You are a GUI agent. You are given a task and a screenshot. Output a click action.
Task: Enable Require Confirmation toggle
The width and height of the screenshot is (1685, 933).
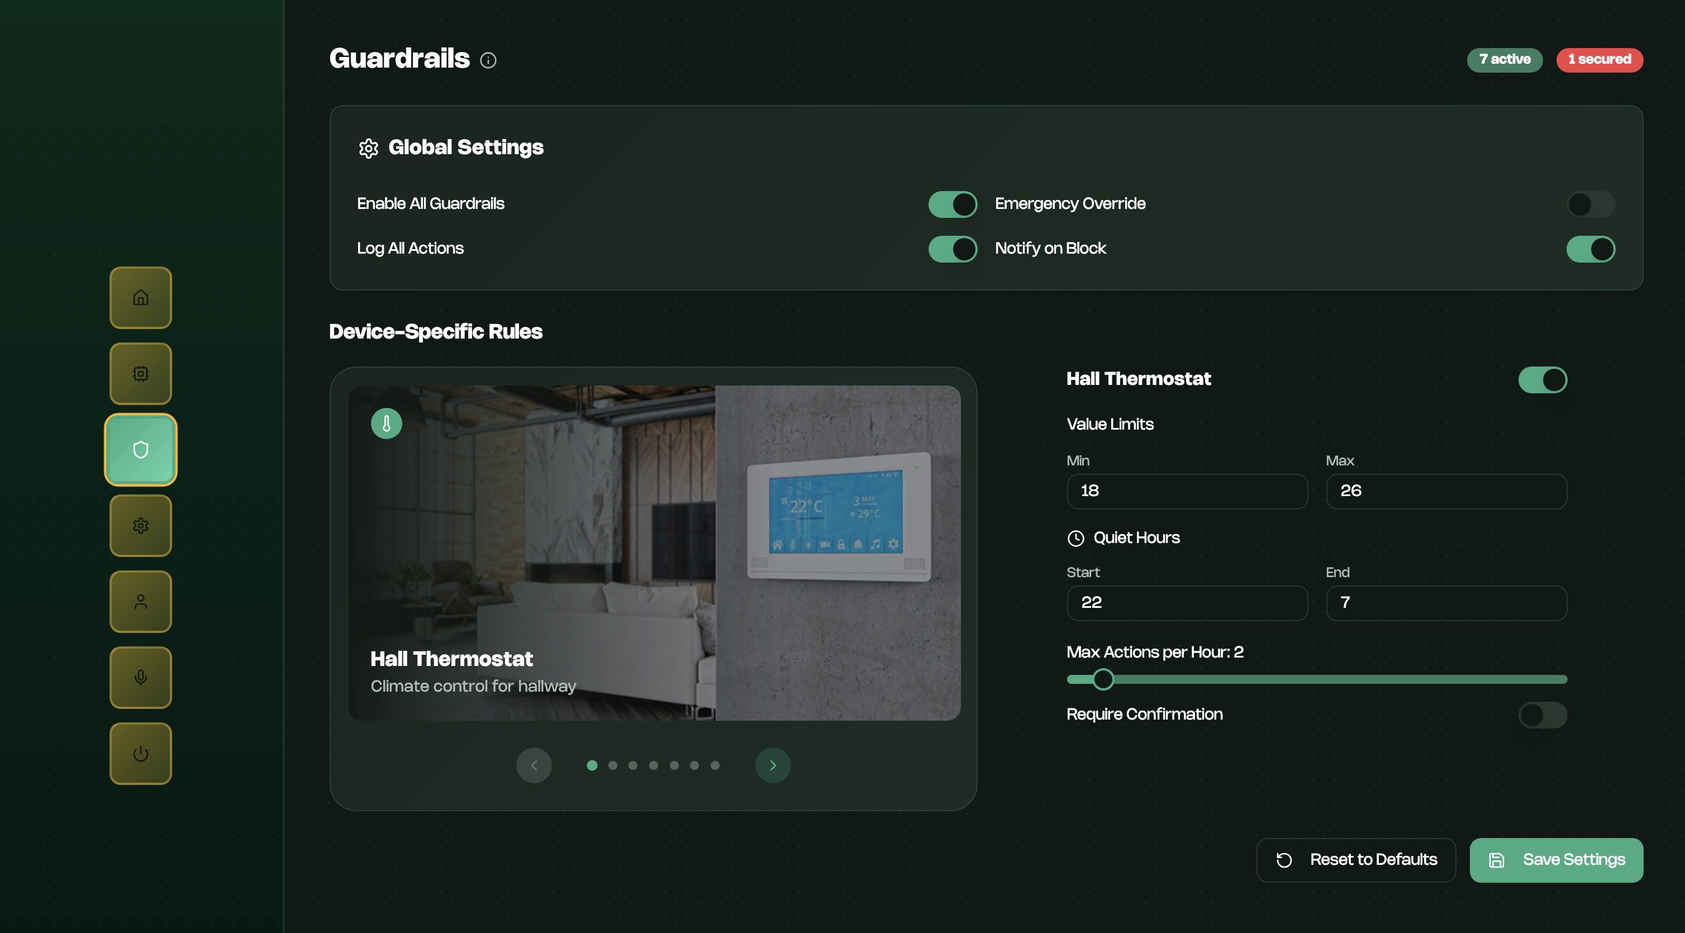pyautogui.click(x=1542, y=715)
